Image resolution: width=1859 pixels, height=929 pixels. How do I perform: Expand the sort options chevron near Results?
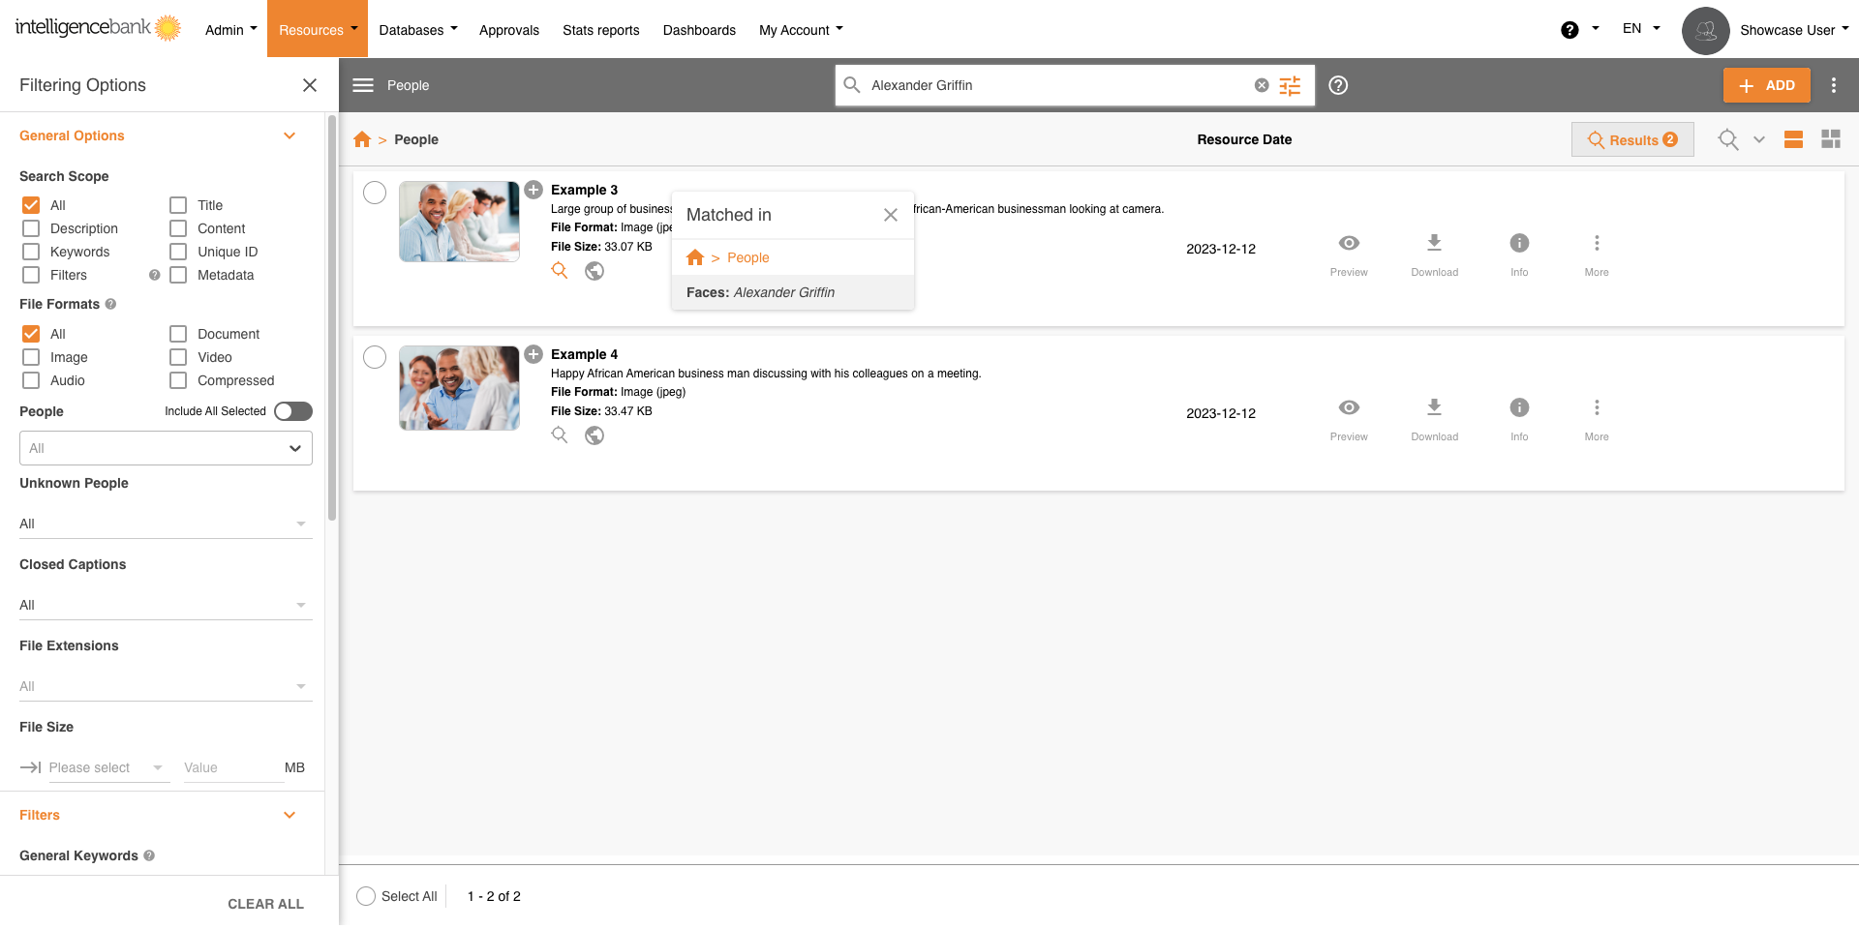coord(1759,139)
